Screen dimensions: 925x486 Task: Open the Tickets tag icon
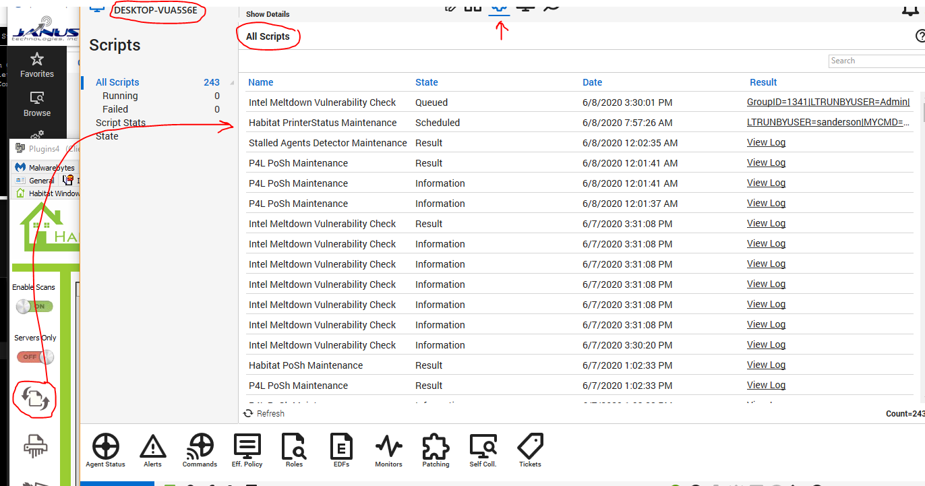(x=530, y=447)
